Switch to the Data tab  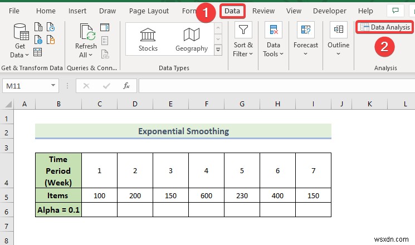pyautogui.click(x=232, y=11)
